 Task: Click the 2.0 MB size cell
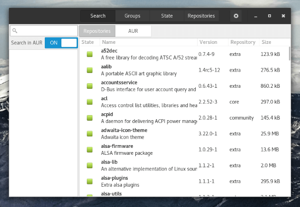(269, 165)
